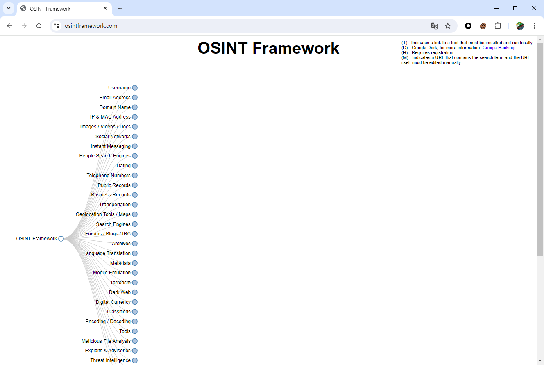
Task: Expand the Email Address node circle
Action: tap(135, 98)
